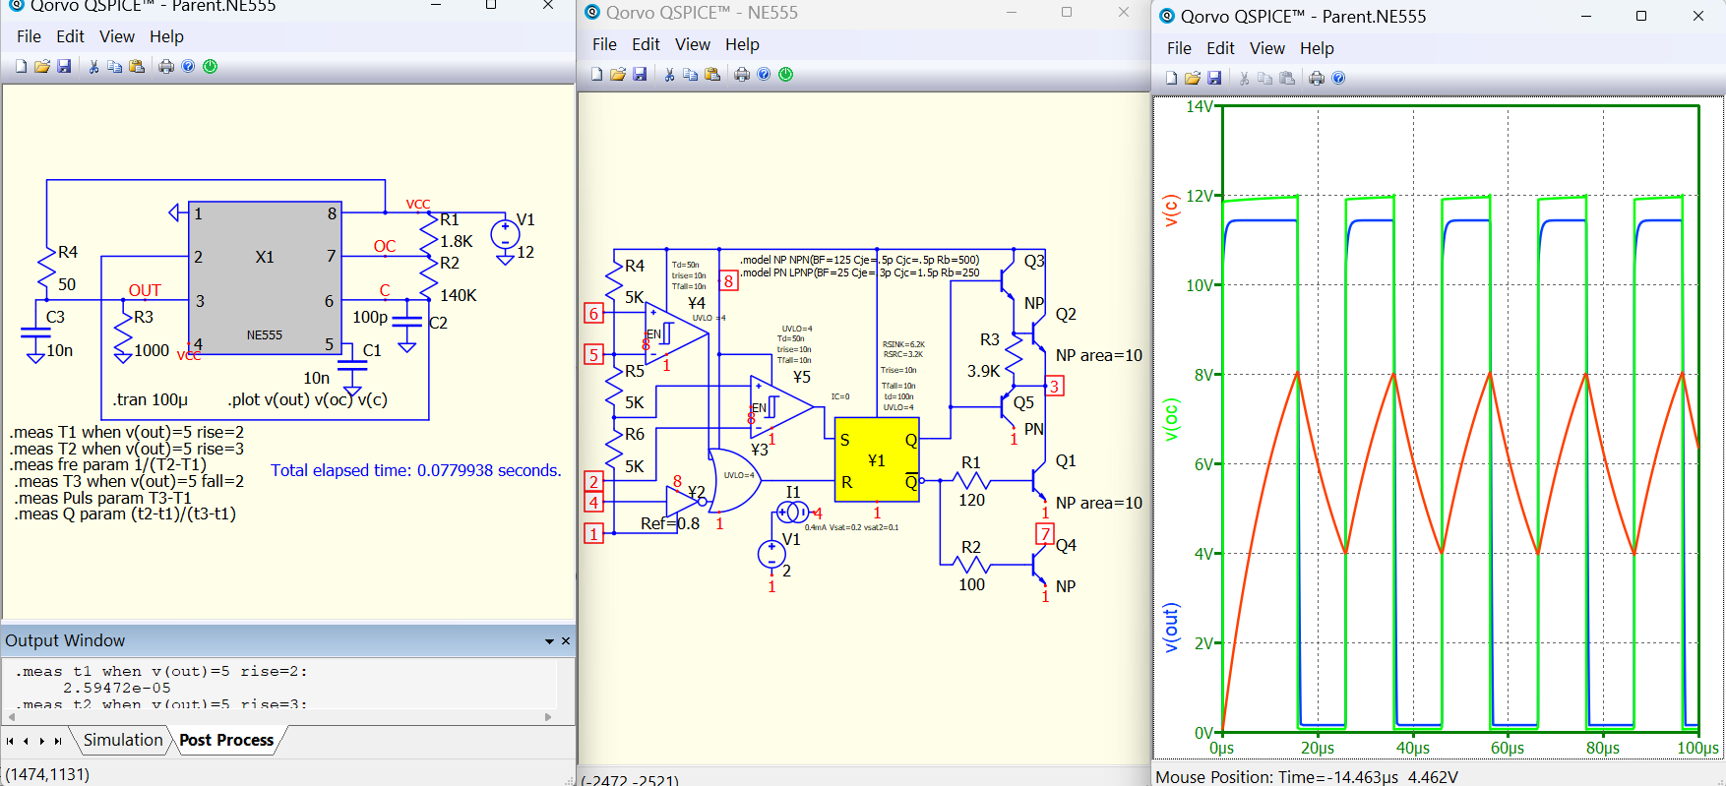Viewport: 1726px width, 786px height.
Task: Open Edit menu in left Parent.NE555 schematic window
Action: (x=70, y=36)
